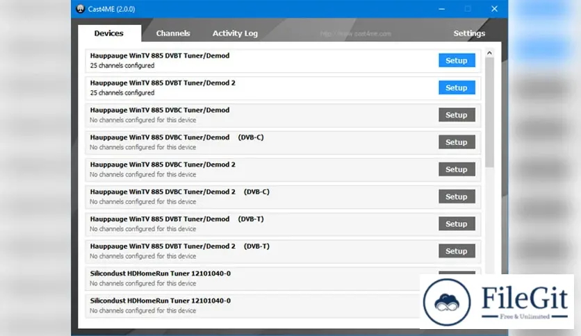Click '25 channels configured' under DVBT Tuner/Demod 2
Viewport: 581px width, 336px height.
tap(122, 93)
